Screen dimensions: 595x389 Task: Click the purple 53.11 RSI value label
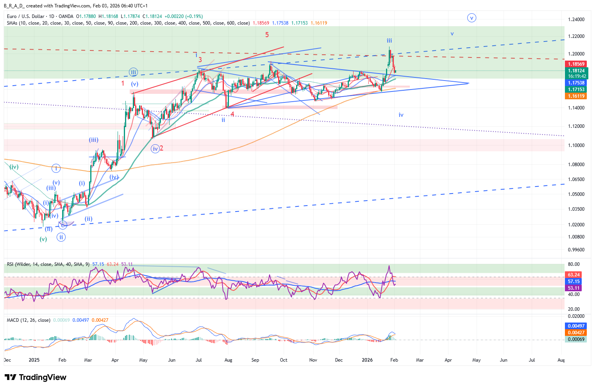pyautogui.click(x=573, y=288)
